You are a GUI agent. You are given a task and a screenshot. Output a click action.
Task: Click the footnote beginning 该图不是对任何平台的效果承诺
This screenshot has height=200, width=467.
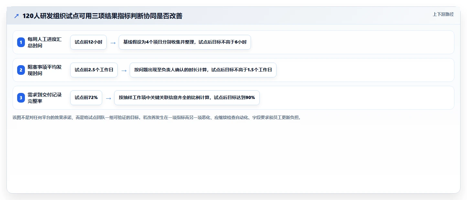[157, 118]
